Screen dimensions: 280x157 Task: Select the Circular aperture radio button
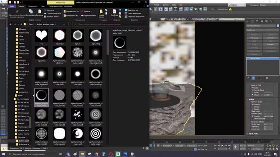pyautogui.click(x=252, y=107)
